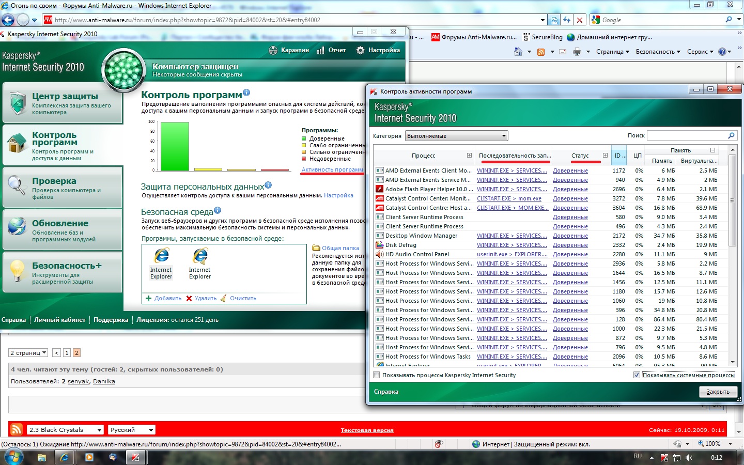Click the info icon beside Контроль программ heading

[x=246, y=92]
